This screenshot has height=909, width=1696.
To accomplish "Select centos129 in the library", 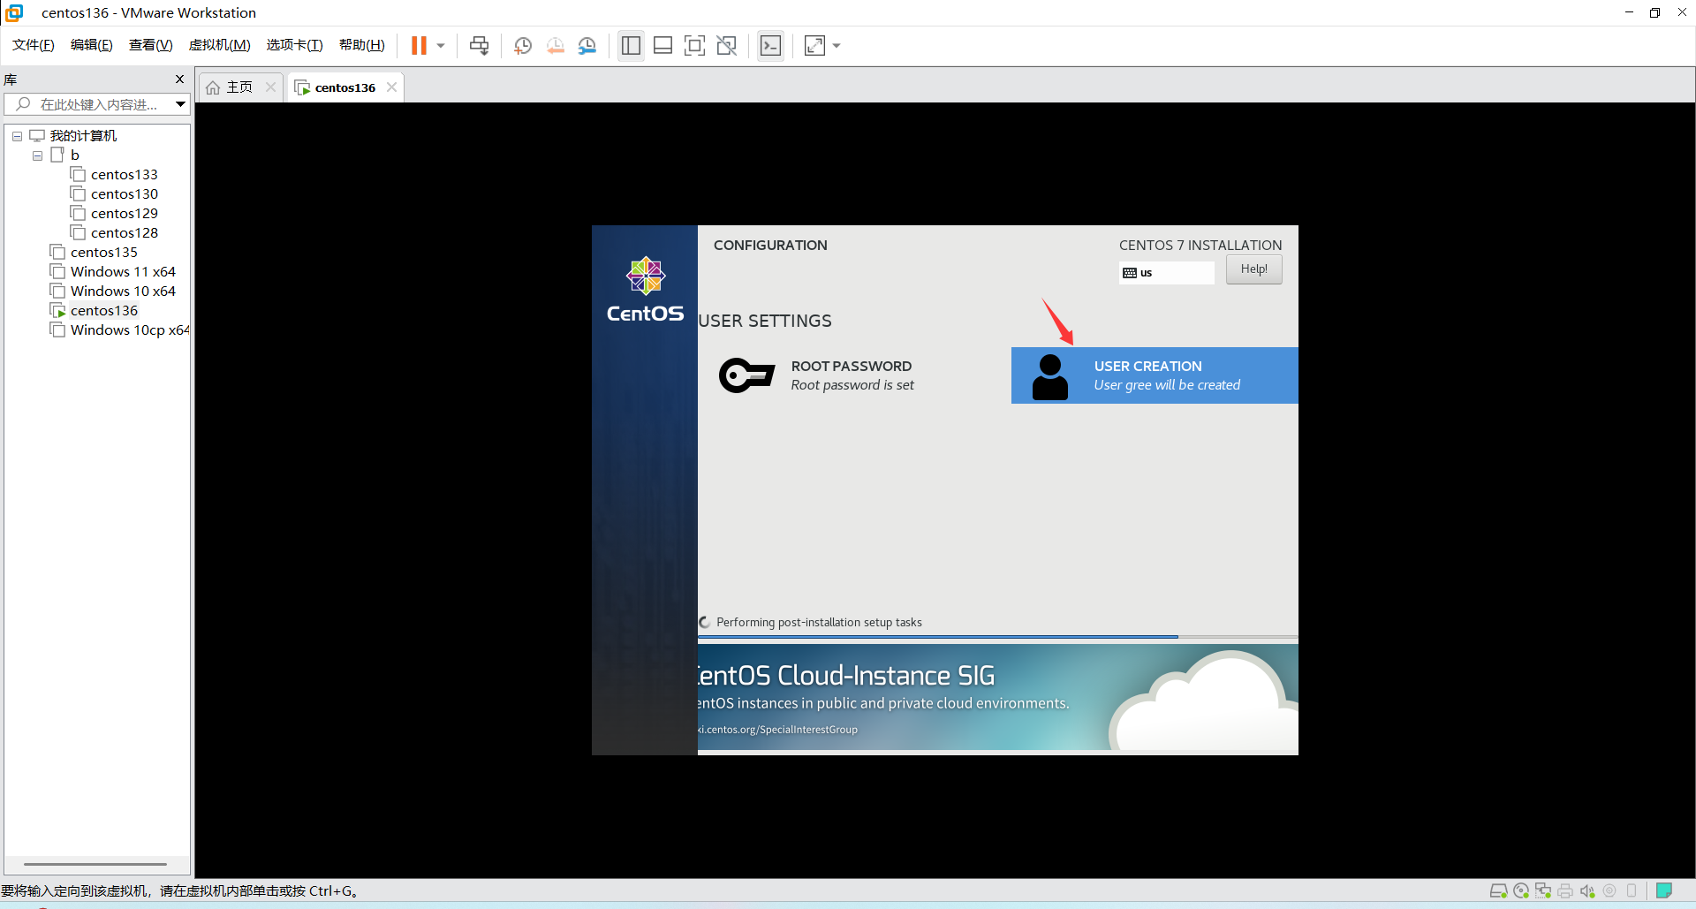I will pyautogui.click(x=124, y=213).
